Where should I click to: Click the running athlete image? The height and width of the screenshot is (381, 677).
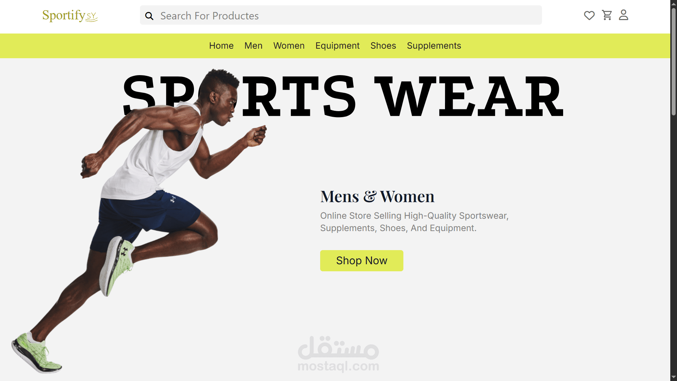point(139,221)
